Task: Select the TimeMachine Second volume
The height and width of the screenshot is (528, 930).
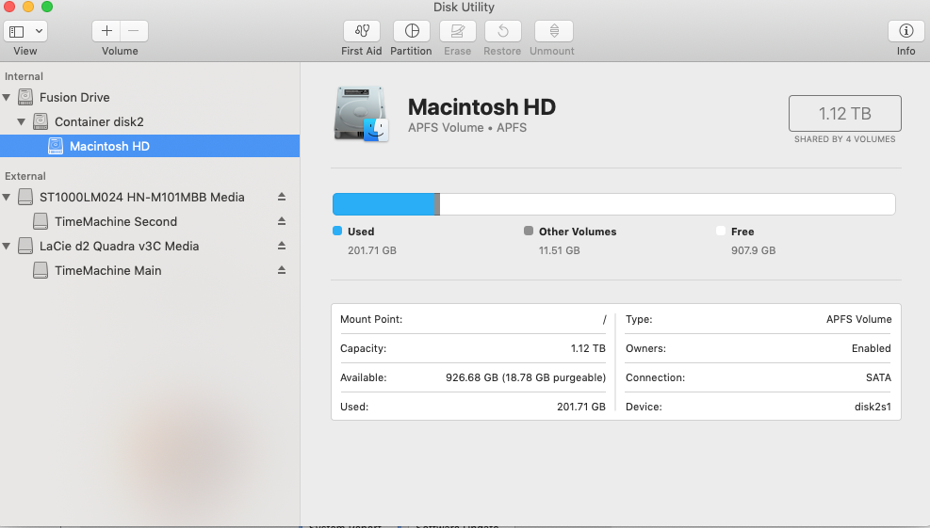Action: 116,221
